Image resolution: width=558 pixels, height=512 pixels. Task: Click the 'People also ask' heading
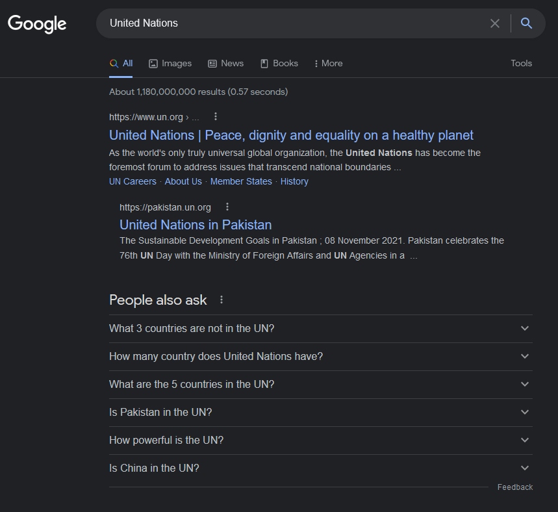coord(158,300)
